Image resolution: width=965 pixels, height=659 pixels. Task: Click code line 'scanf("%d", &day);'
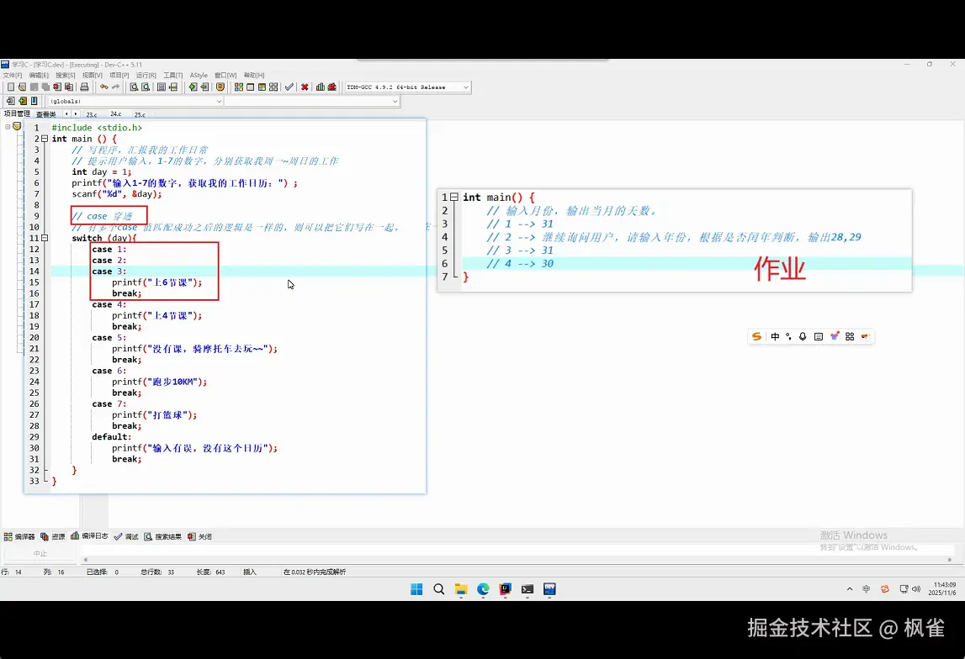[x=116, y=194]
